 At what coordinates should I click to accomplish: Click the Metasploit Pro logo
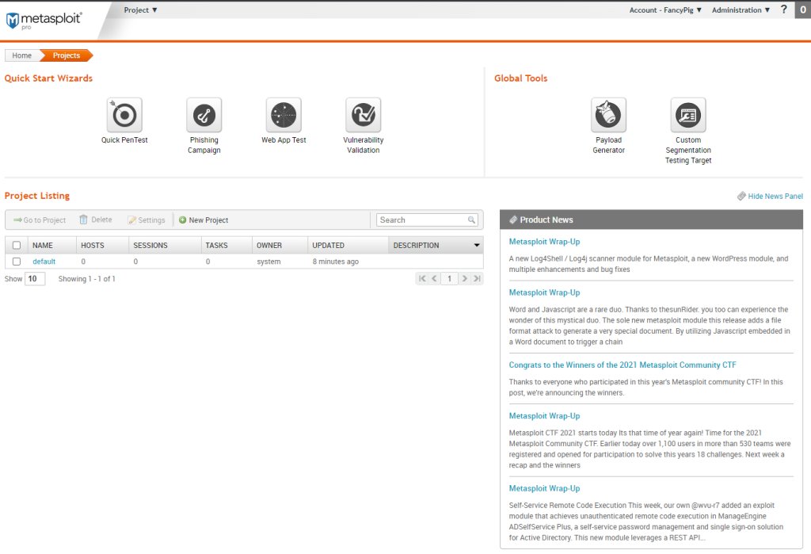click(x=44, y=20)
